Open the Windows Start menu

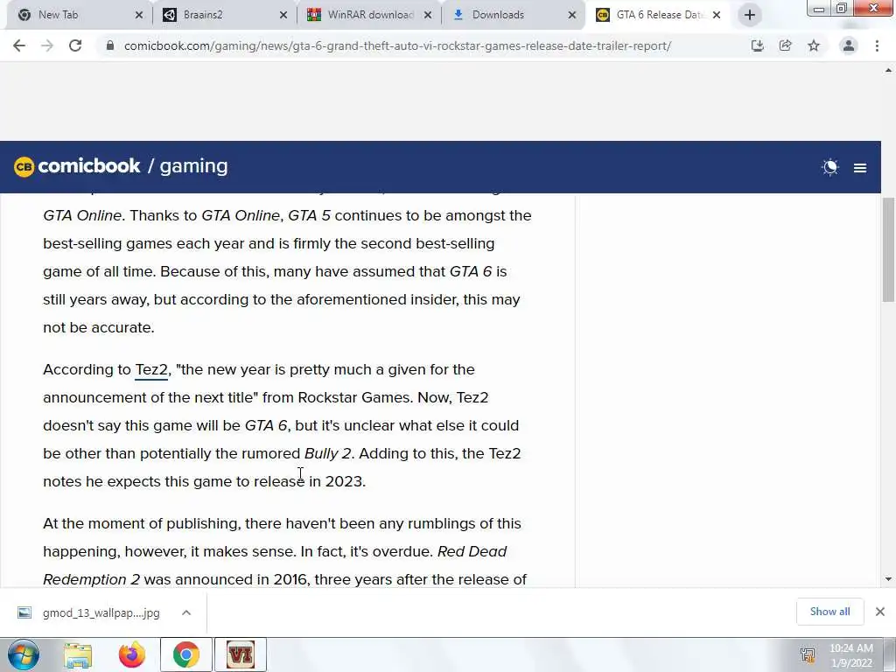tap(22, 654)
